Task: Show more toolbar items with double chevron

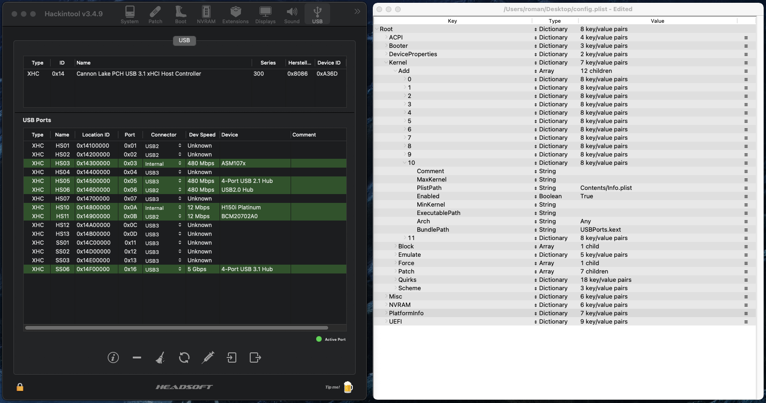Action: 357,12
